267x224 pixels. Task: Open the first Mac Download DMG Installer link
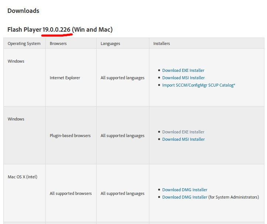point(185,190)
